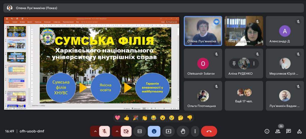306x139 pixels.
Task: Open the chat with everyone panel
Action: tap(288, 131)
